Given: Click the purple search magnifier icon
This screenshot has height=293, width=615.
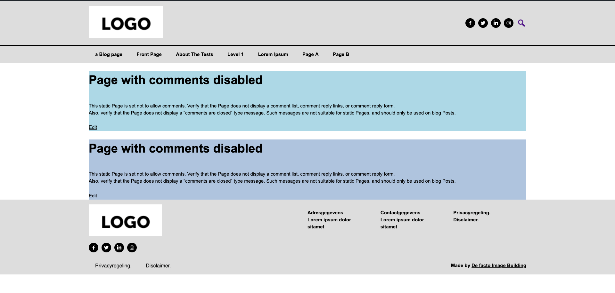Looking at the screenshot, I should (521, 23).
